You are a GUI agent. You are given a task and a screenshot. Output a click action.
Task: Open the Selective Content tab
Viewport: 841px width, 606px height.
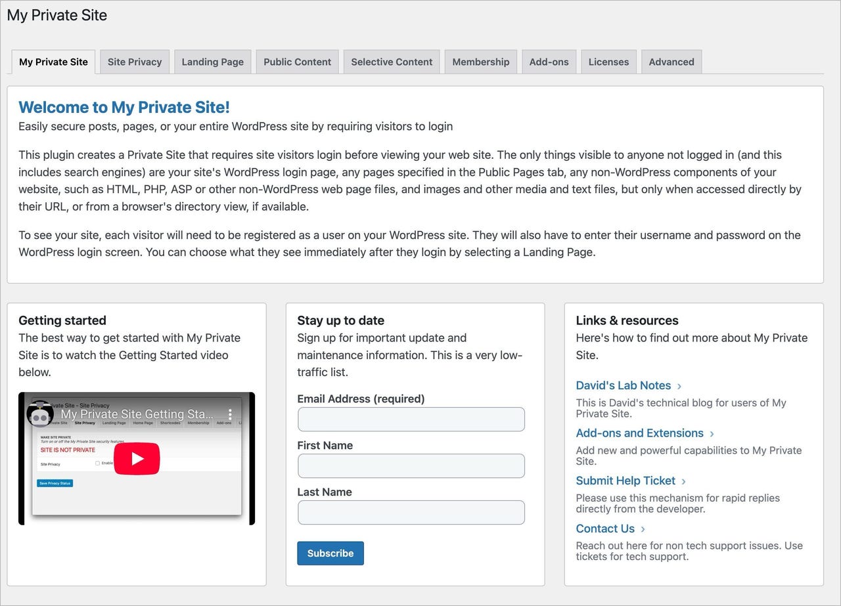392,62
